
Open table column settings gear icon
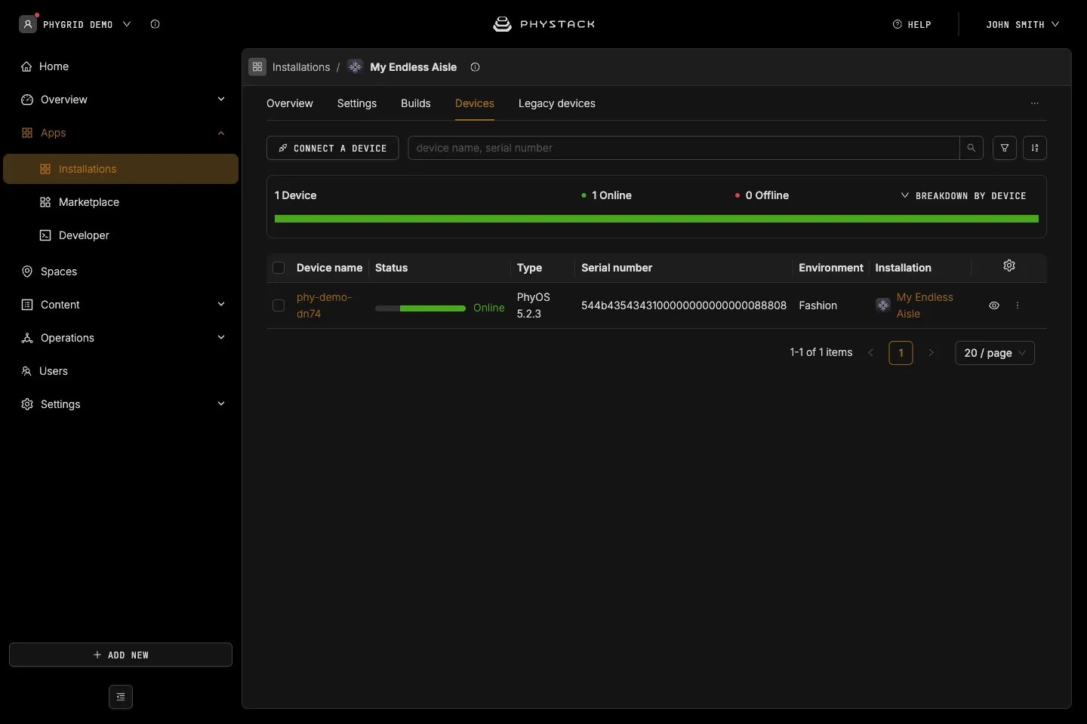click(1009, 265)
